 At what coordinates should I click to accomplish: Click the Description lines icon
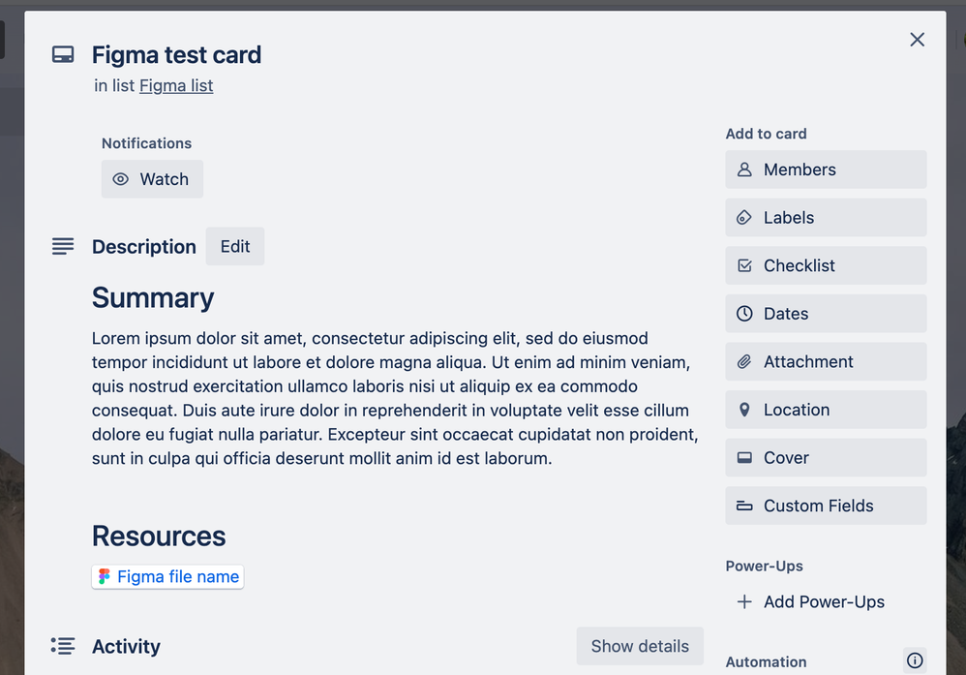(x=63, y=247)
